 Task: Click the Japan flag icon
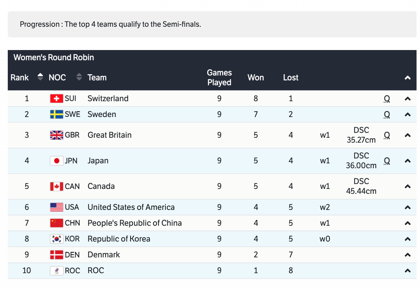[56, 161]
